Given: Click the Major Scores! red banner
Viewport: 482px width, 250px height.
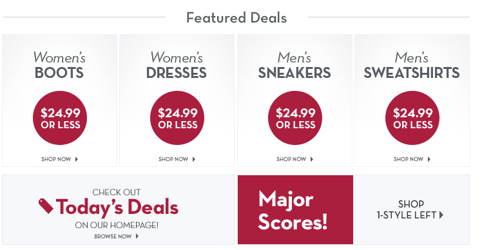Looking at the screenshot, I should click(x=295, y=209).
